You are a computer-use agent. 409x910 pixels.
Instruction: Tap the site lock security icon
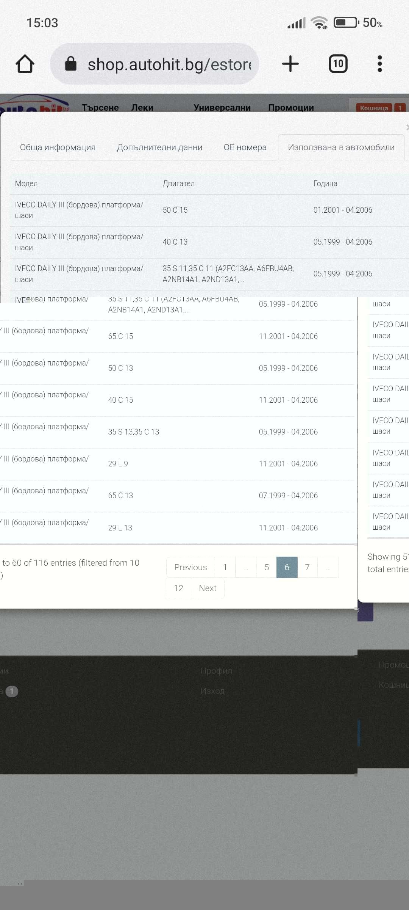click(x=71, y=64)
